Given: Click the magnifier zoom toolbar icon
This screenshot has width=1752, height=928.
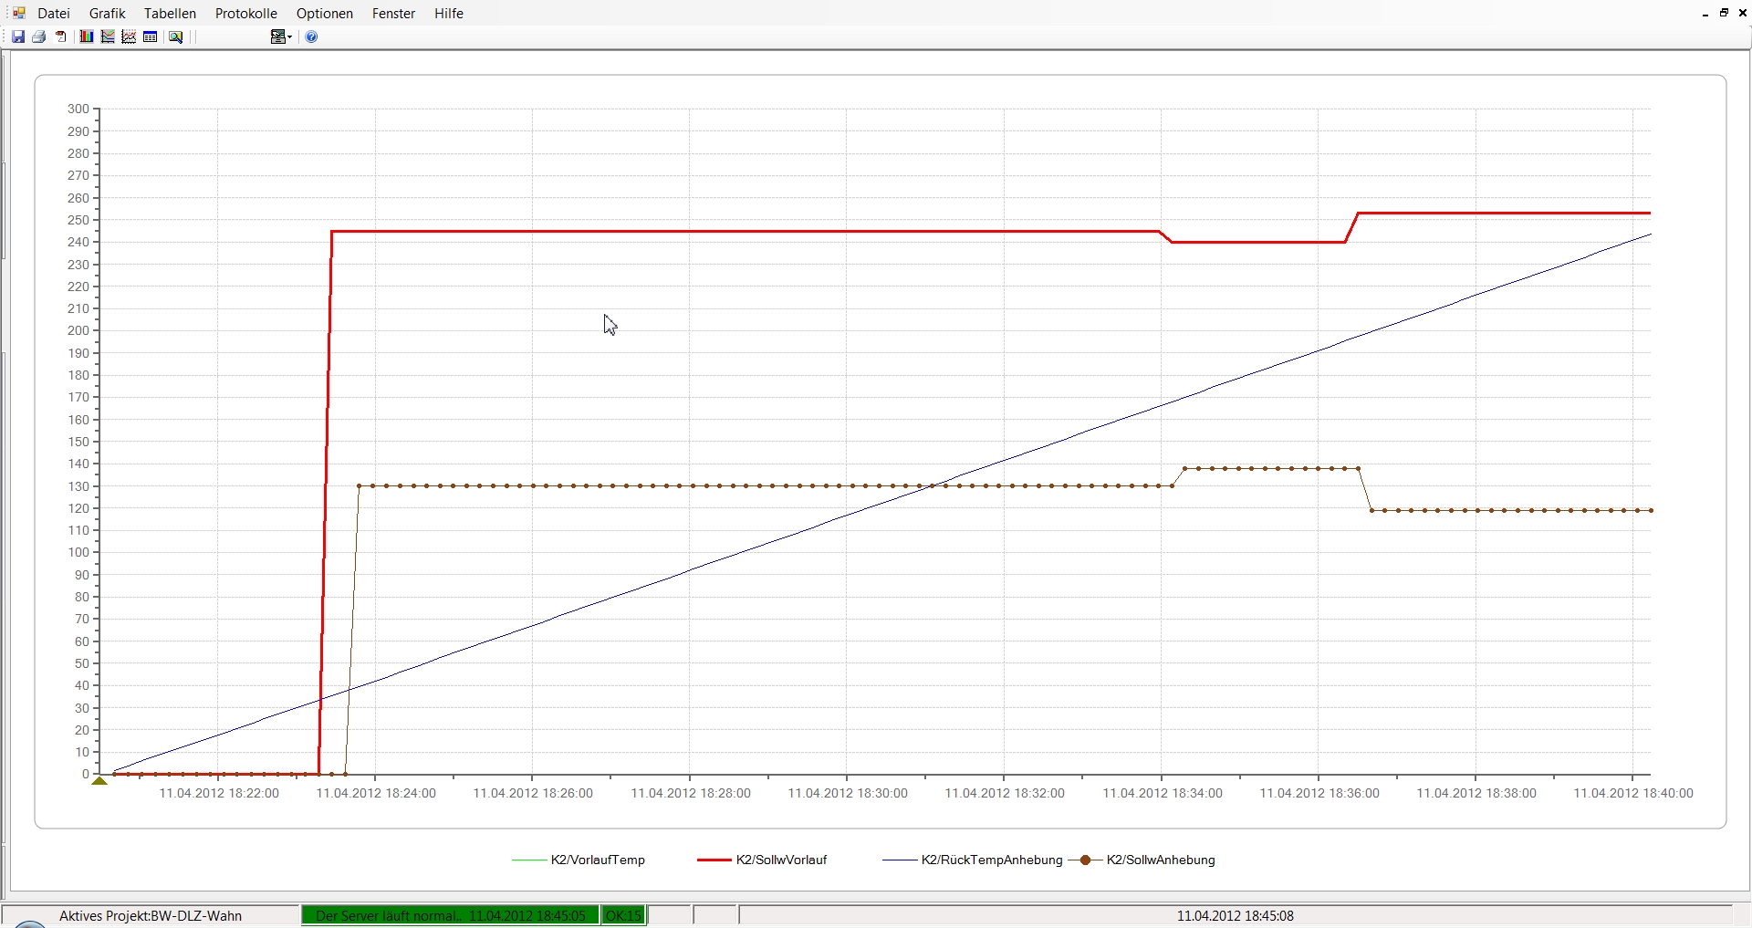Looking at the screenshot, I should coord(176,37).
